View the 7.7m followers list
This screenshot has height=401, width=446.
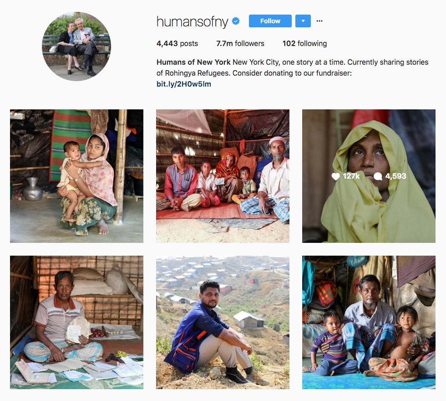point(240,44)
